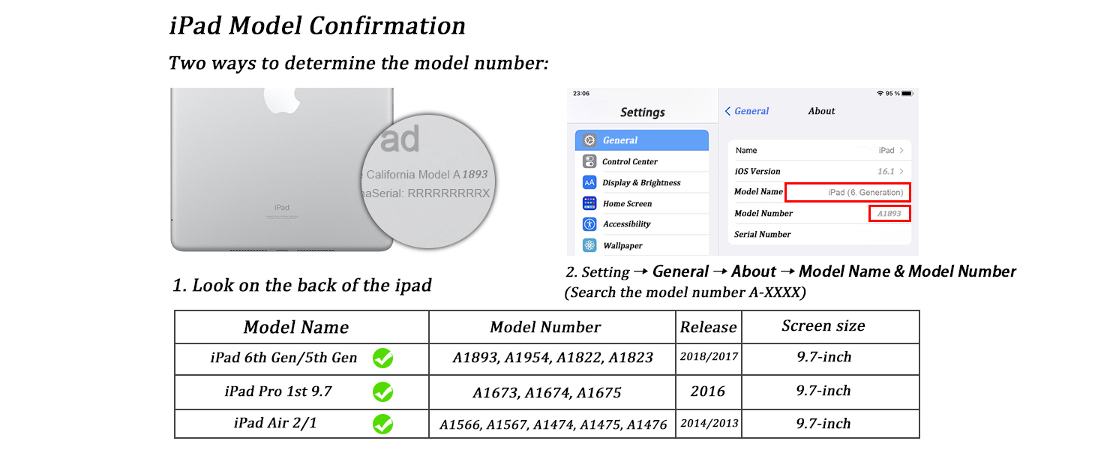This screenshot has width=1098, height=450.
Task: Select 'A1893, A1954, A1822, A1823' cell
Action: click(x=553, y=358)
